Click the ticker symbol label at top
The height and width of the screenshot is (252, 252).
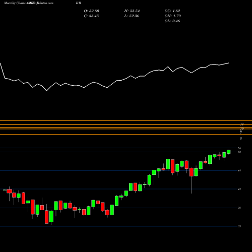coord(78,3)
